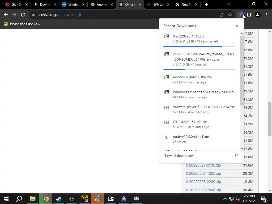
Task: Go back using the browser back arrow
Action: coord(6,15)
